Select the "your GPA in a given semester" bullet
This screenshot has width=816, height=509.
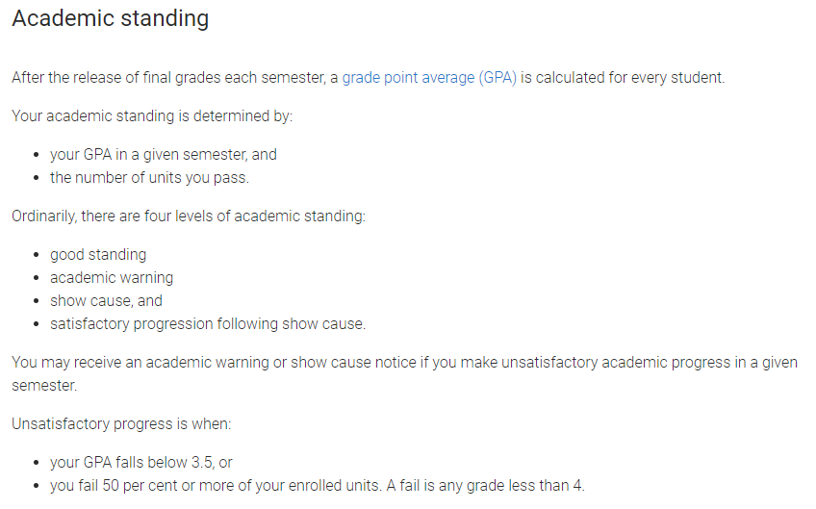click(164, 154)
